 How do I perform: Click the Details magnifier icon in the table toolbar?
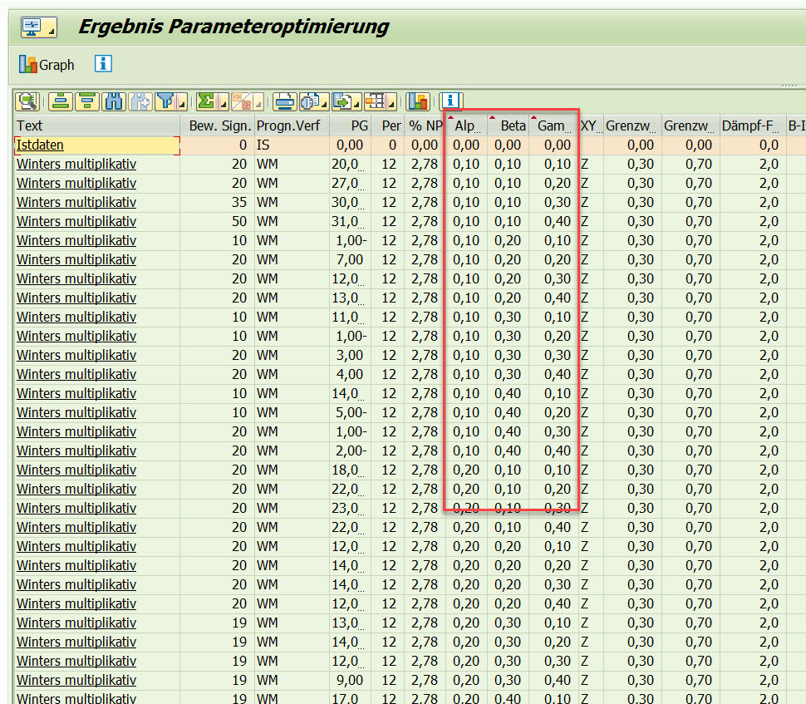click(x=28, y=101)
